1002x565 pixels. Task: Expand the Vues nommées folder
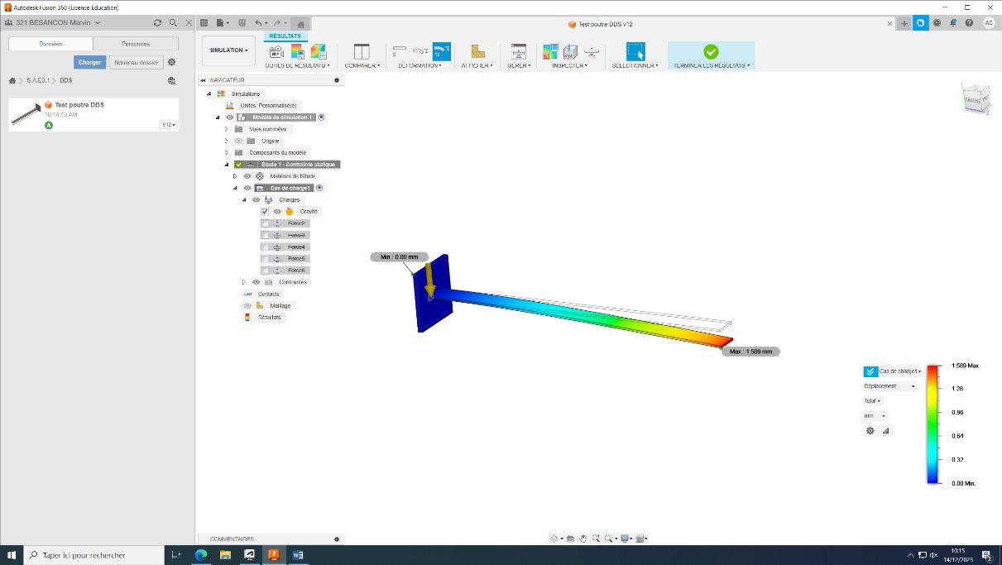coord(227,129)
